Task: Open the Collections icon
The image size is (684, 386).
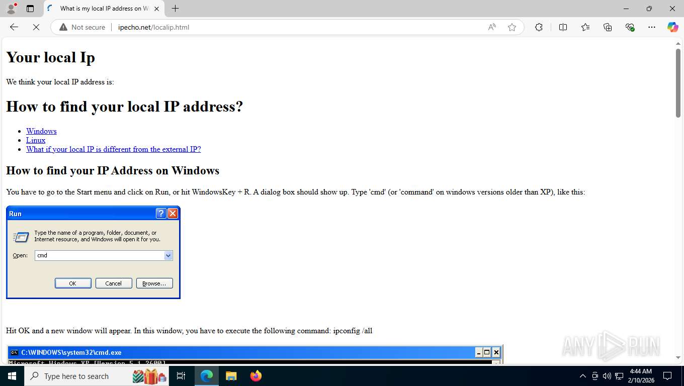Action: pos(608,27)
